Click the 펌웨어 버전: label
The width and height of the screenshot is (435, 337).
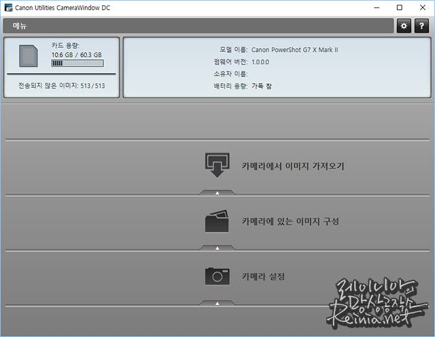(x=230, y=62)
